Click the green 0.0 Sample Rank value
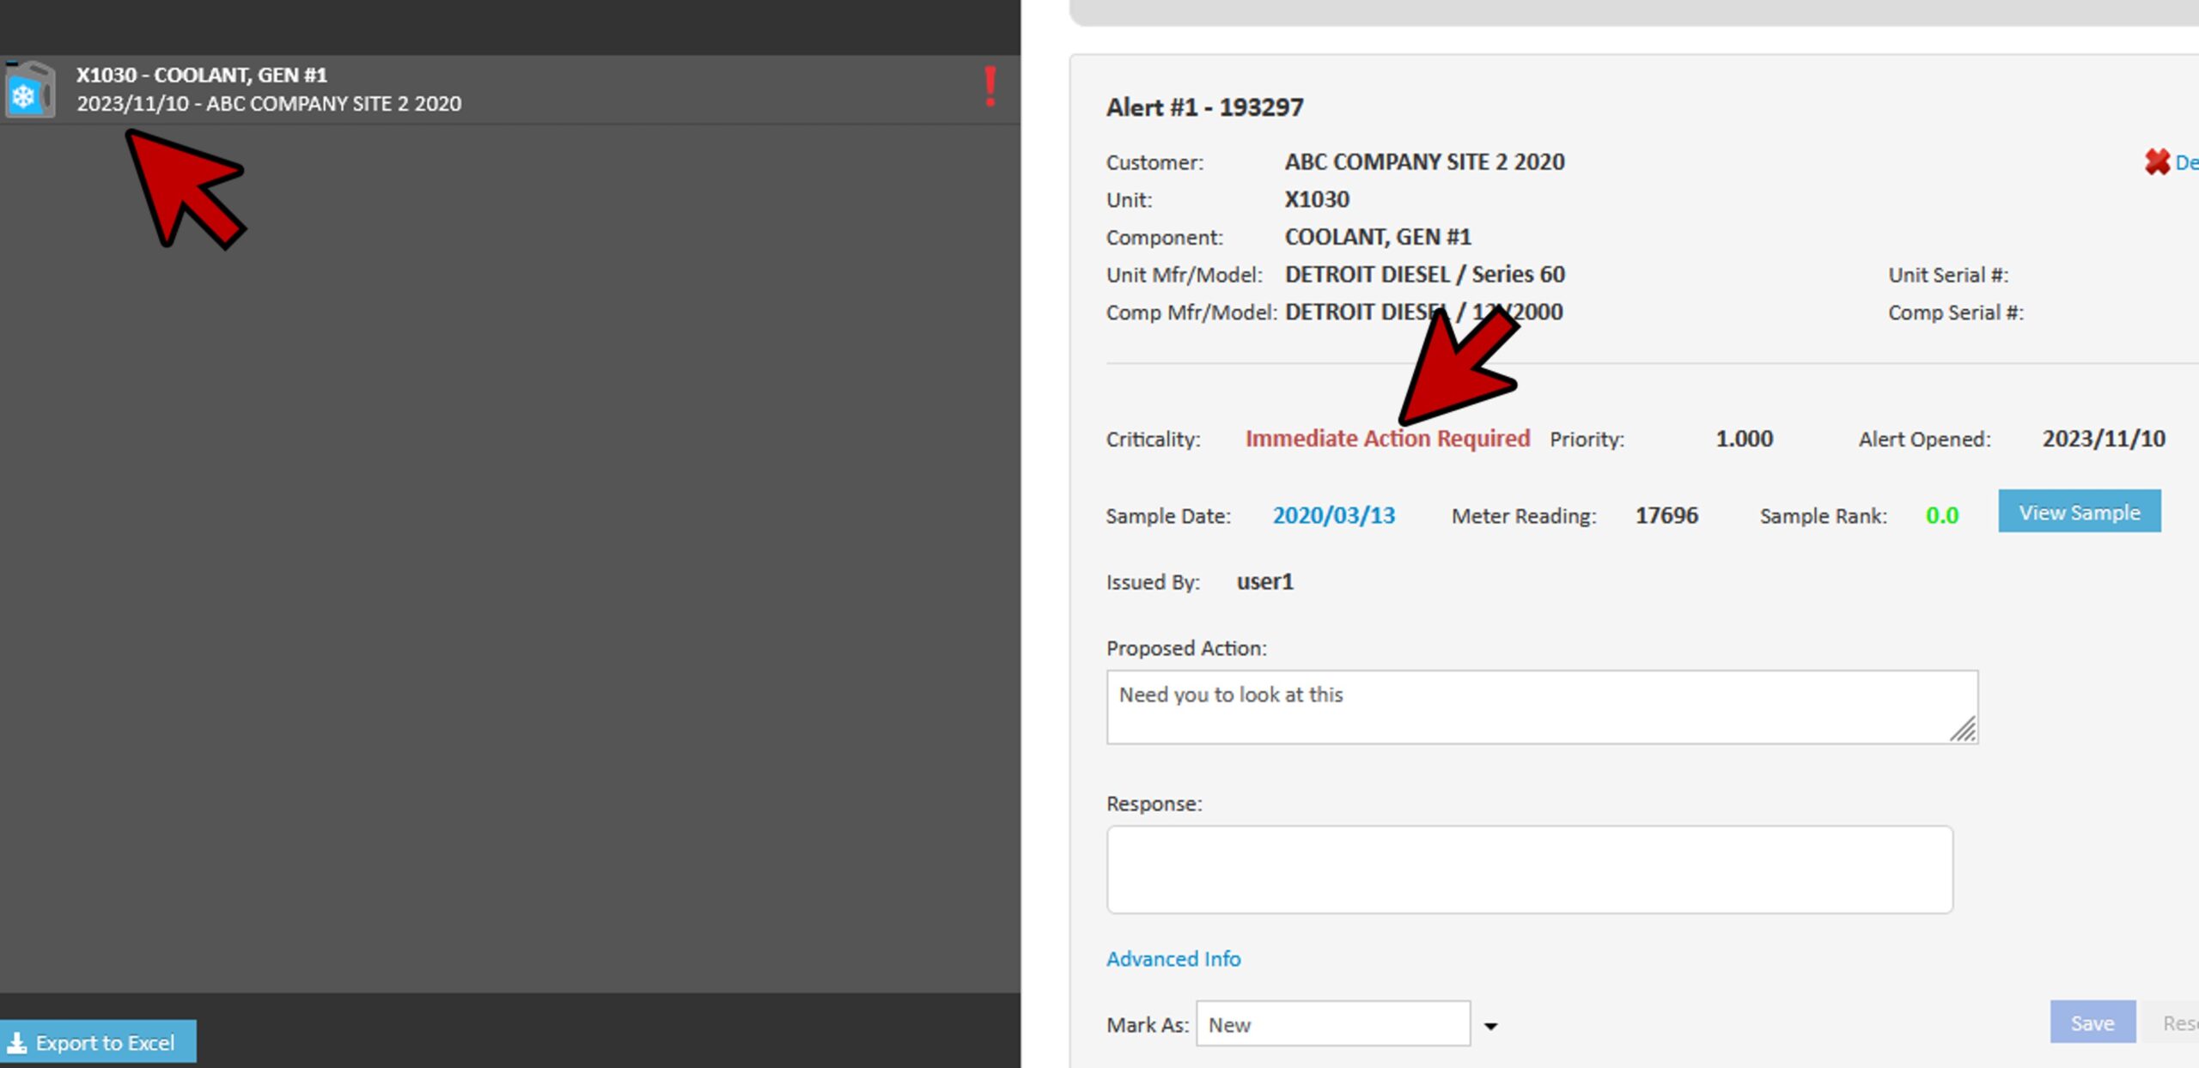The image size is (2199, 1068). pos(1941,515)
